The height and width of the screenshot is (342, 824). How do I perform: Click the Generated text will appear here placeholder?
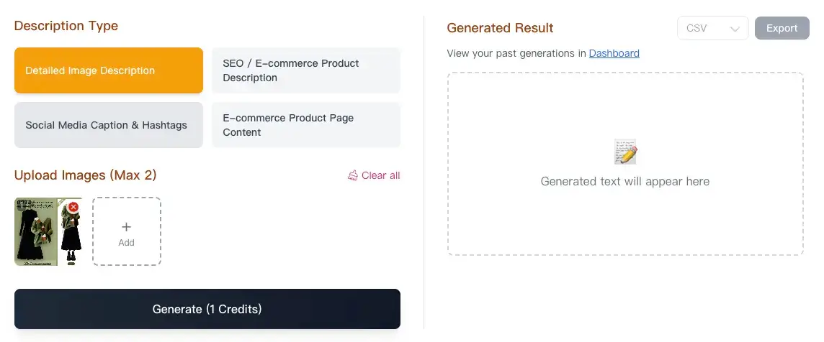(x=624, y=181)
